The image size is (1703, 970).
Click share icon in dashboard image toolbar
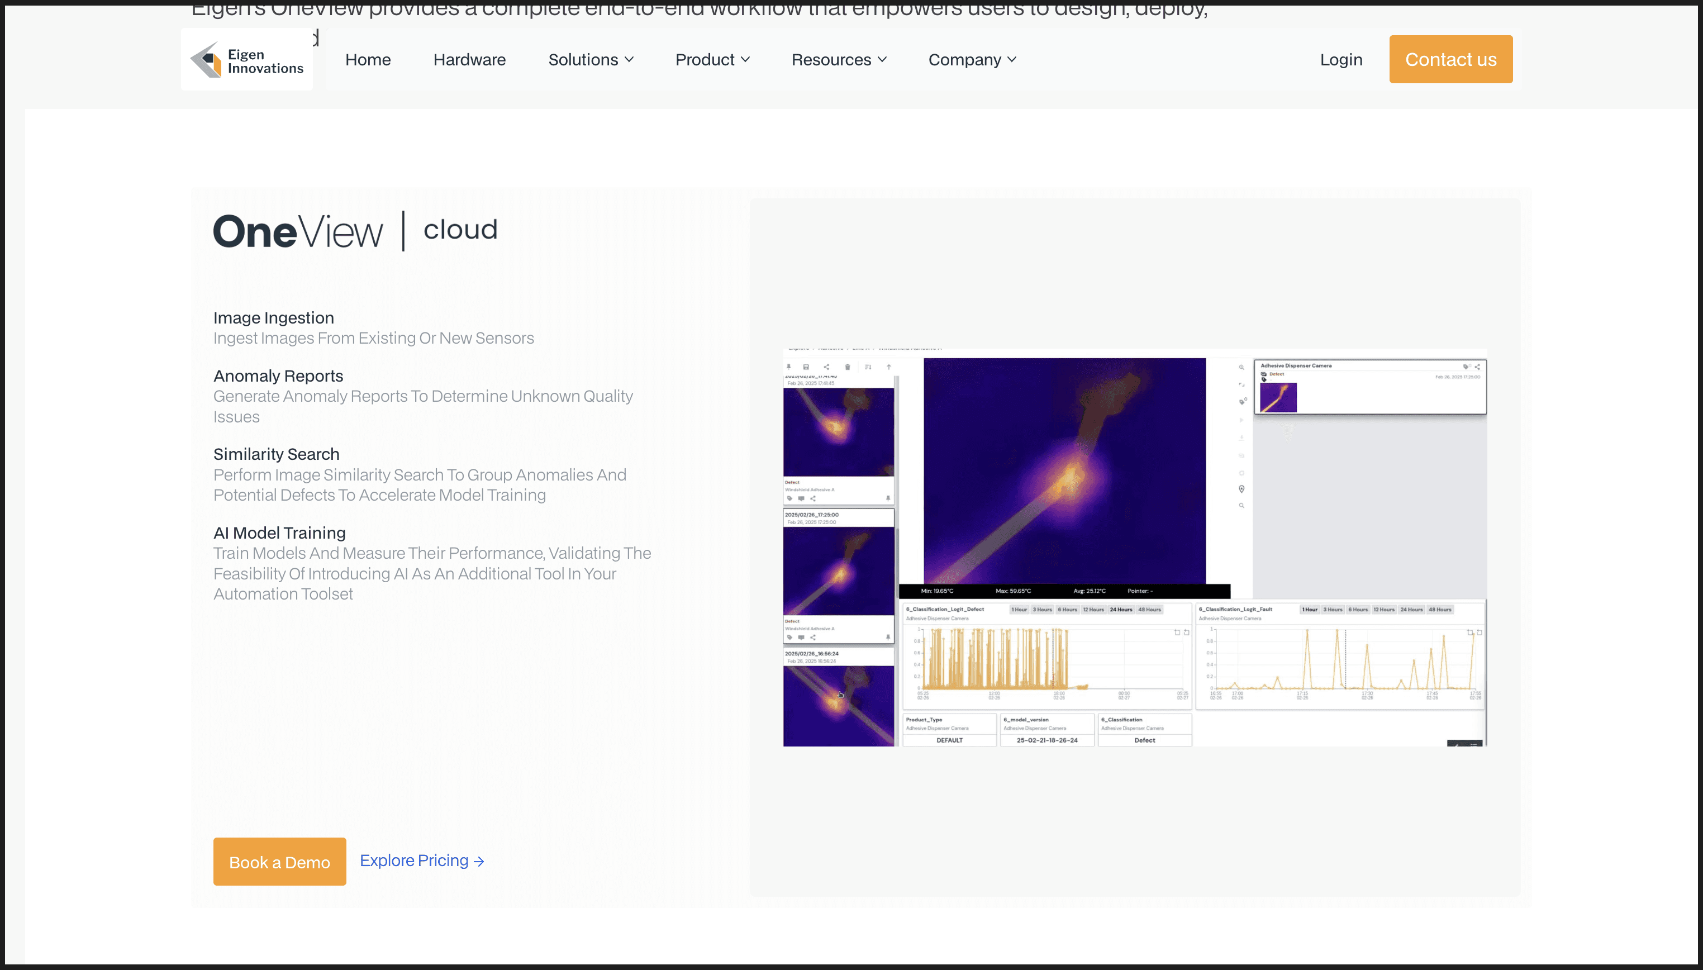point(826,367)
